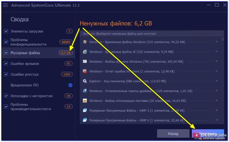
Task: Expand the AIMP 4 backup row arrow
Action: (x=217, y=120)
